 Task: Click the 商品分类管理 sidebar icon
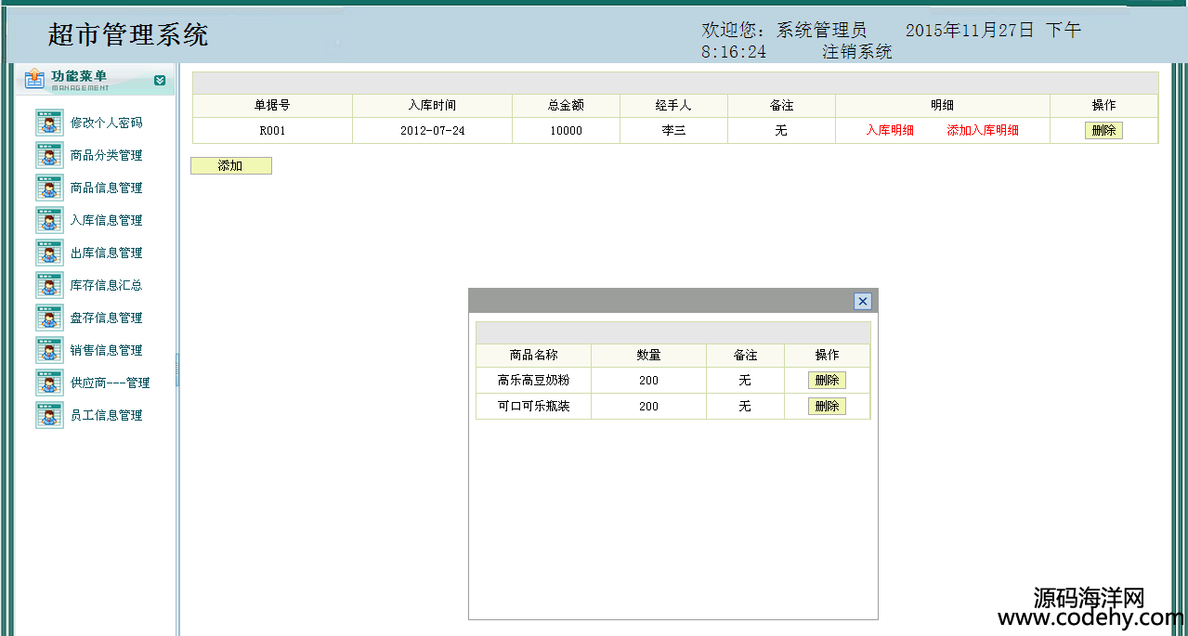(x=49, y=155)
